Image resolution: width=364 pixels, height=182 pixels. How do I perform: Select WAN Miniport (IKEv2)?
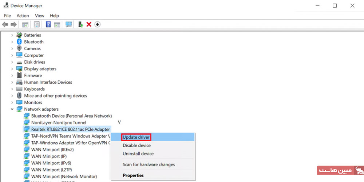point(52,150)
